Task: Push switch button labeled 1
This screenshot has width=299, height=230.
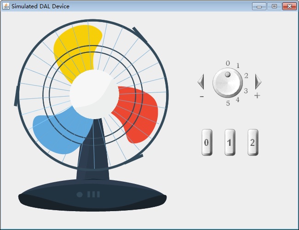Action: click(230, 142)
